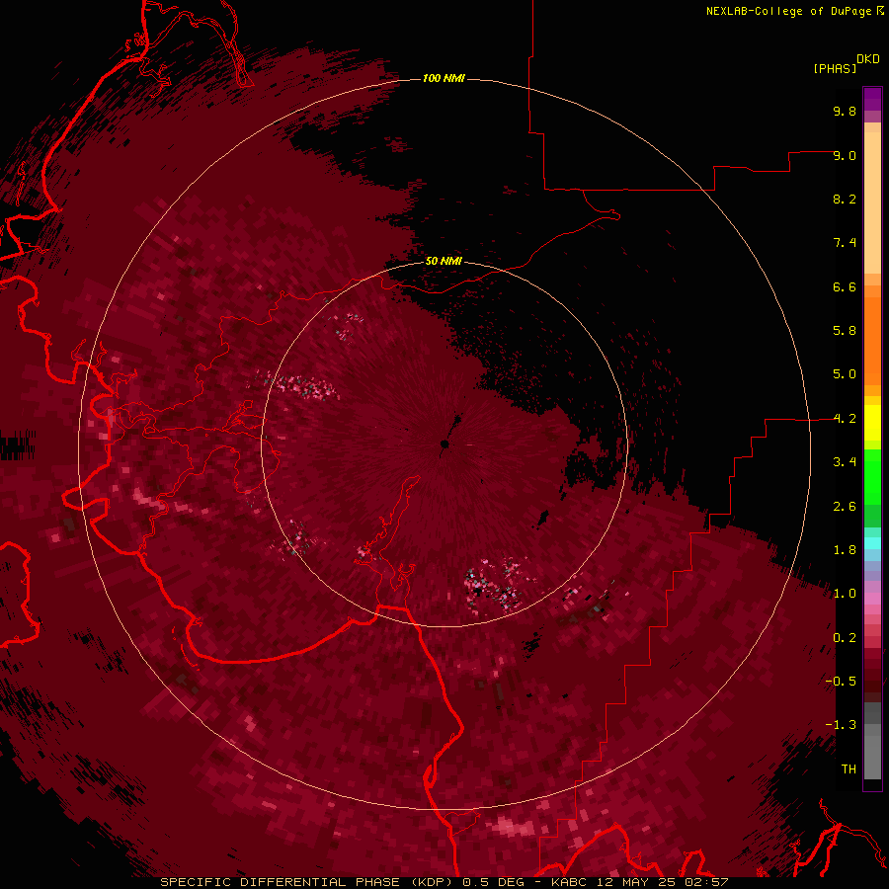Click the KDP product title caption
Viewport: 889px width, 889px height.
[444, 882]
